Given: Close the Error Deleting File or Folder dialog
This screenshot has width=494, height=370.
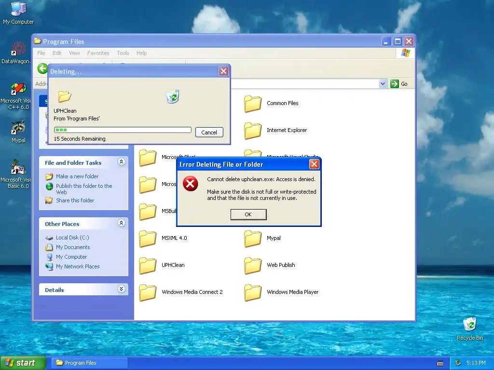Looking at the screenshot, I should (x=314, y=164).
